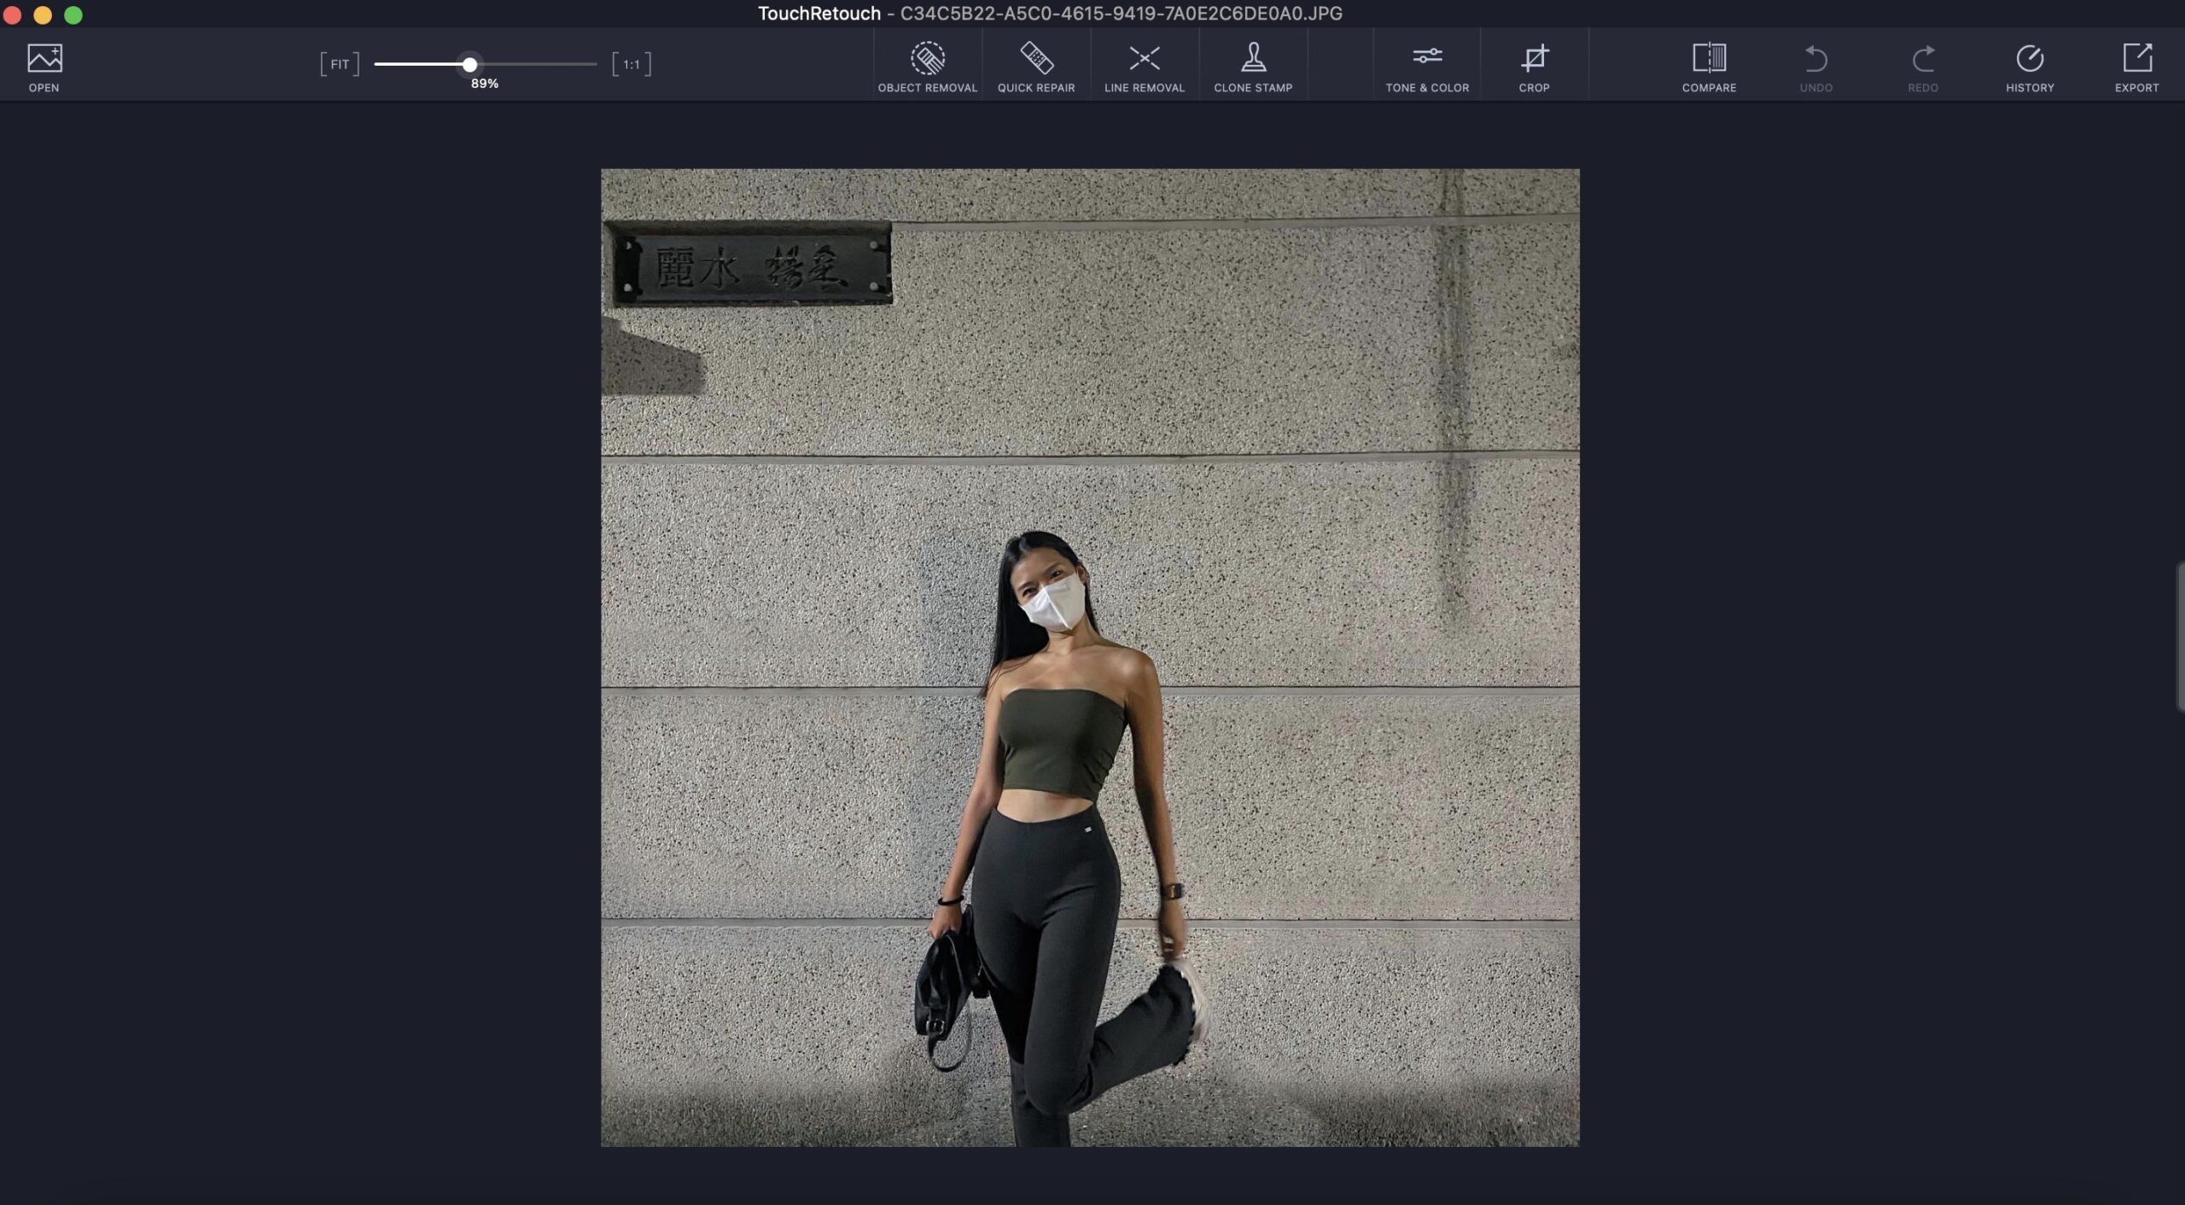The width and height of the screenshot is (2185, 1205).
Task: Click the zoom slider track's right end
Action: coord(594,64)
